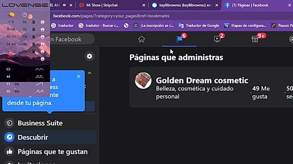Click wave pattern icon beside 63
This screenshot has width=293, height=164.
[39, 69]
